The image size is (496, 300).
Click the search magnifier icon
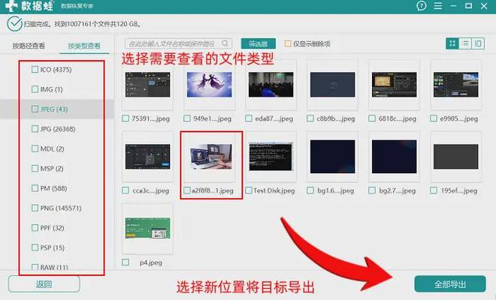tap(225, 43)
